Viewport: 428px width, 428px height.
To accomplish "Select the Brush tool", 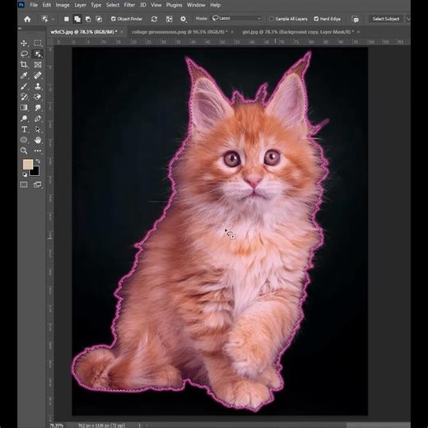I will [x=24, y=86].
